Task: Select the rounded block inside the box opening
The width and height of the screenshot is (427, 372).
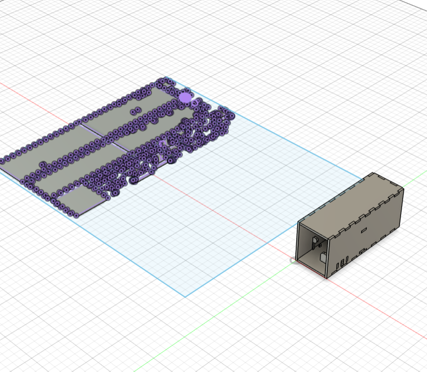Action: (324, 256)
